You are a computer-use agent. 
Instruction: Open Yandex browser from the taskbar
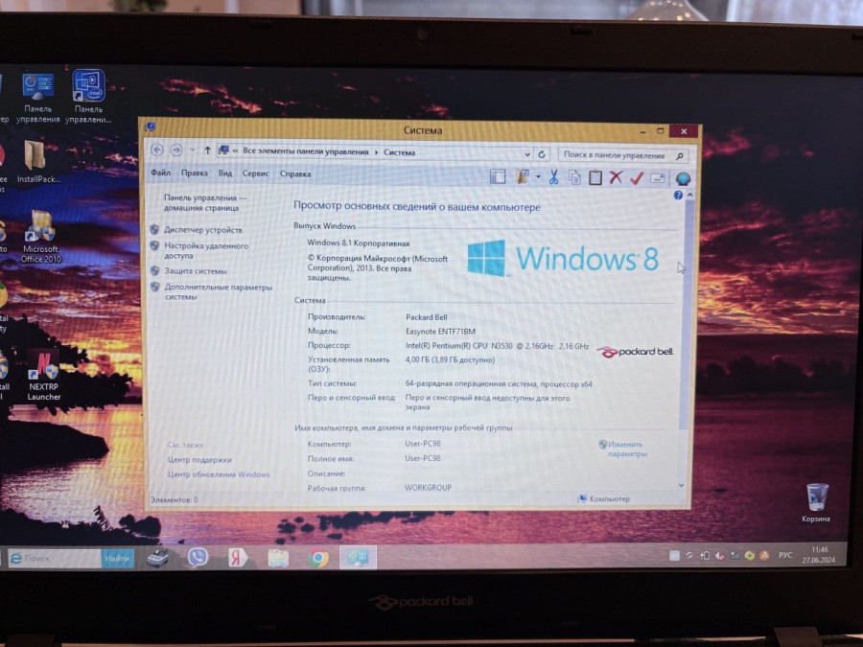[x=238, y=557]
